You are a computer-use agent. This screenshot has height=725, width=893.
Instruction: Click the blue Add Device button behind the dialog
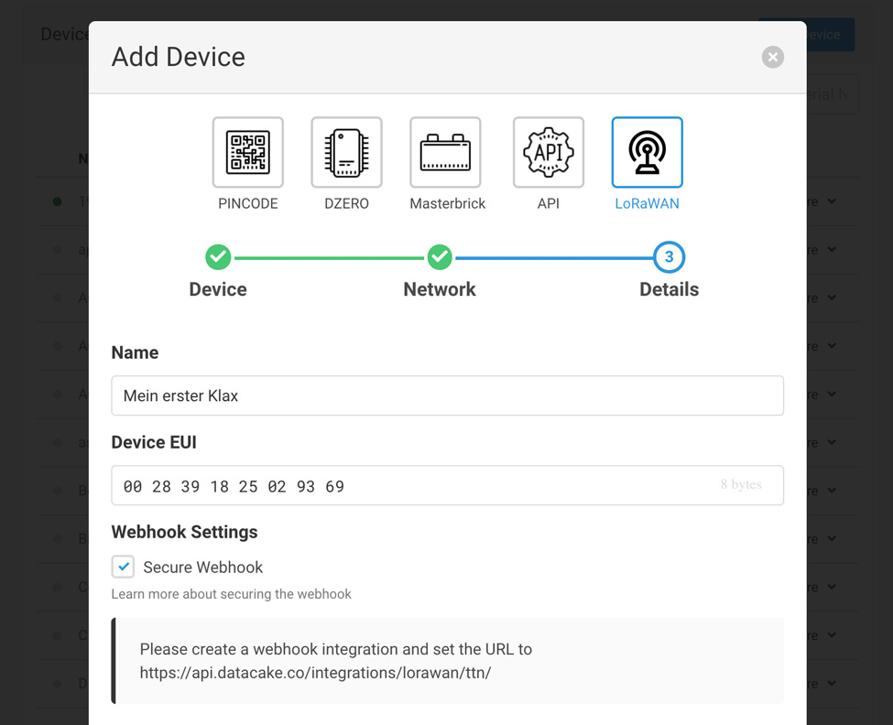pos(829,35)
